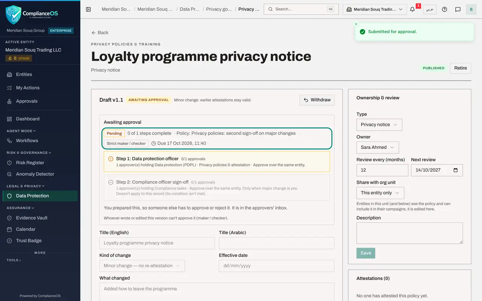Image resolution: width=482 pixels, height=301 pixels.
Task: Click the user avatar S
Action: point(471,9)
